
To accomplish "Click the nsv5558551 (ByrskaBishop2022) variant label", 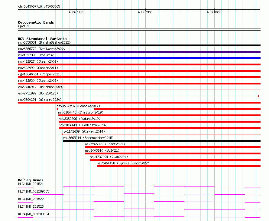I will coord(44,42).
